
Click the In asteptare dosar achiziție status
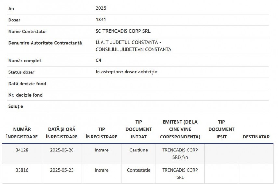click(126, 72)
